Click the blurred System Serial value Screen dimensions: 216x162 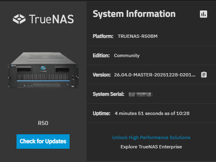[141, 94]
